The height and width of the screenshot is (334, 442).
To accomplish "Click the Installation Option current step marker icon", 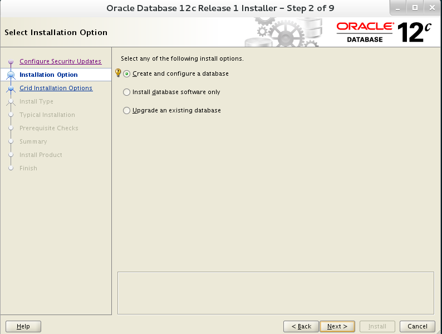I will tap(11, 75).
